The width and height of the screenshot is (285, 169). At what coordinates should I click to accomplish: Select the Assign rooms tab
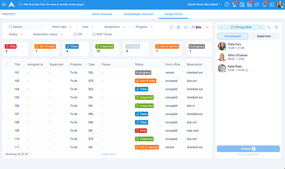pos(174,14)
